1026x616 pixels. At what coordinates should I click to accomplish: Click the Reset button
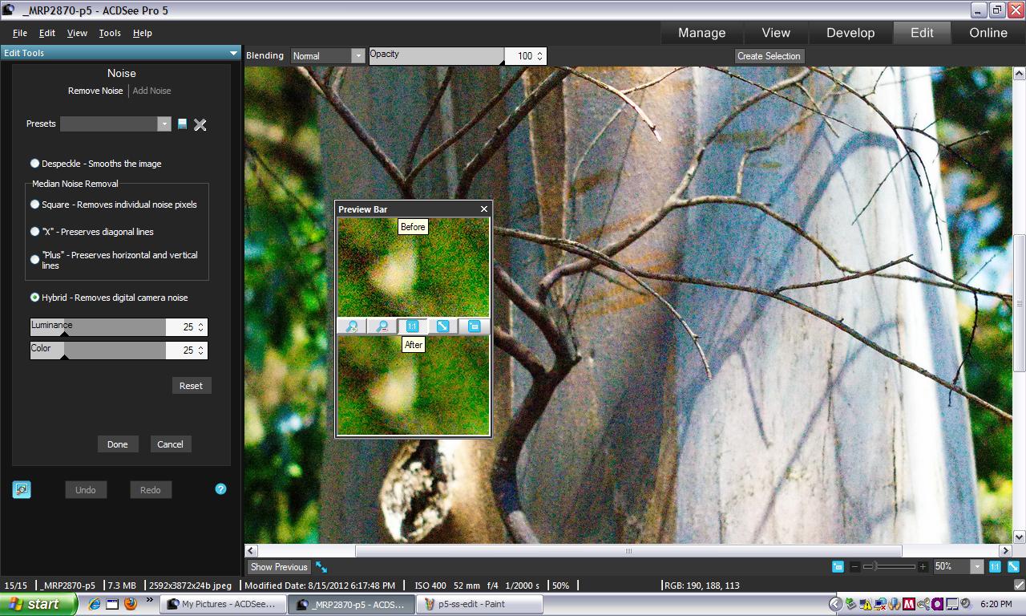191,386
